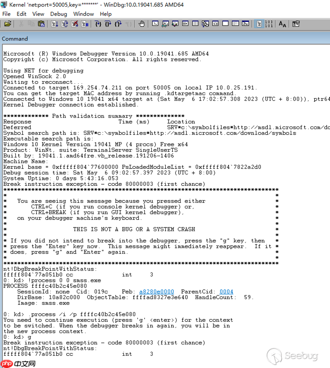Click the Open Source File toolbar icon

pos(7,24)
